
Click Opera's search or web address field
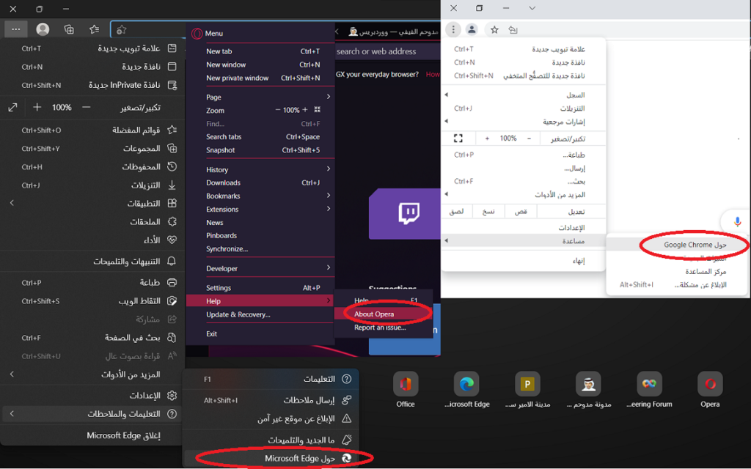coord(387,51)
